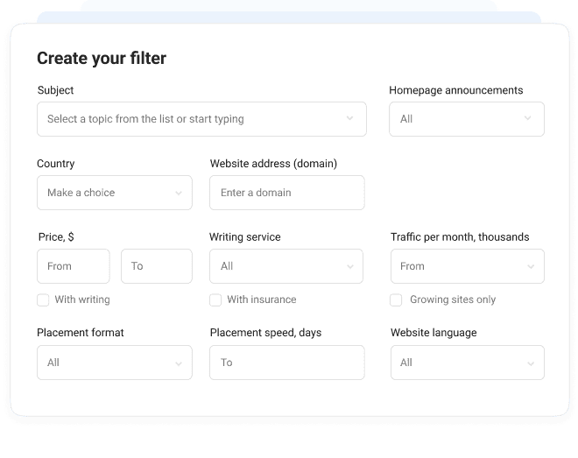Click the Enter a domain input field

coord(286,193)
